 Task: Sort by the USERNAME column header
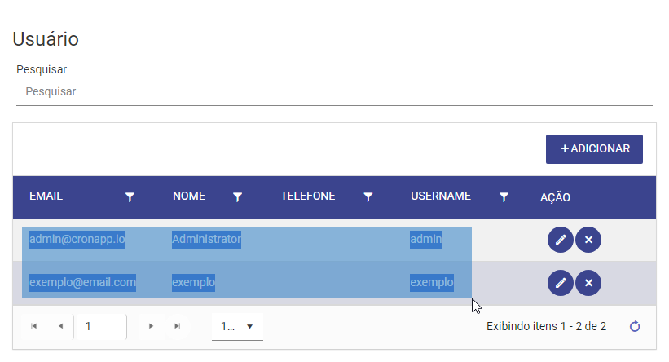click(x=441, y=196)
